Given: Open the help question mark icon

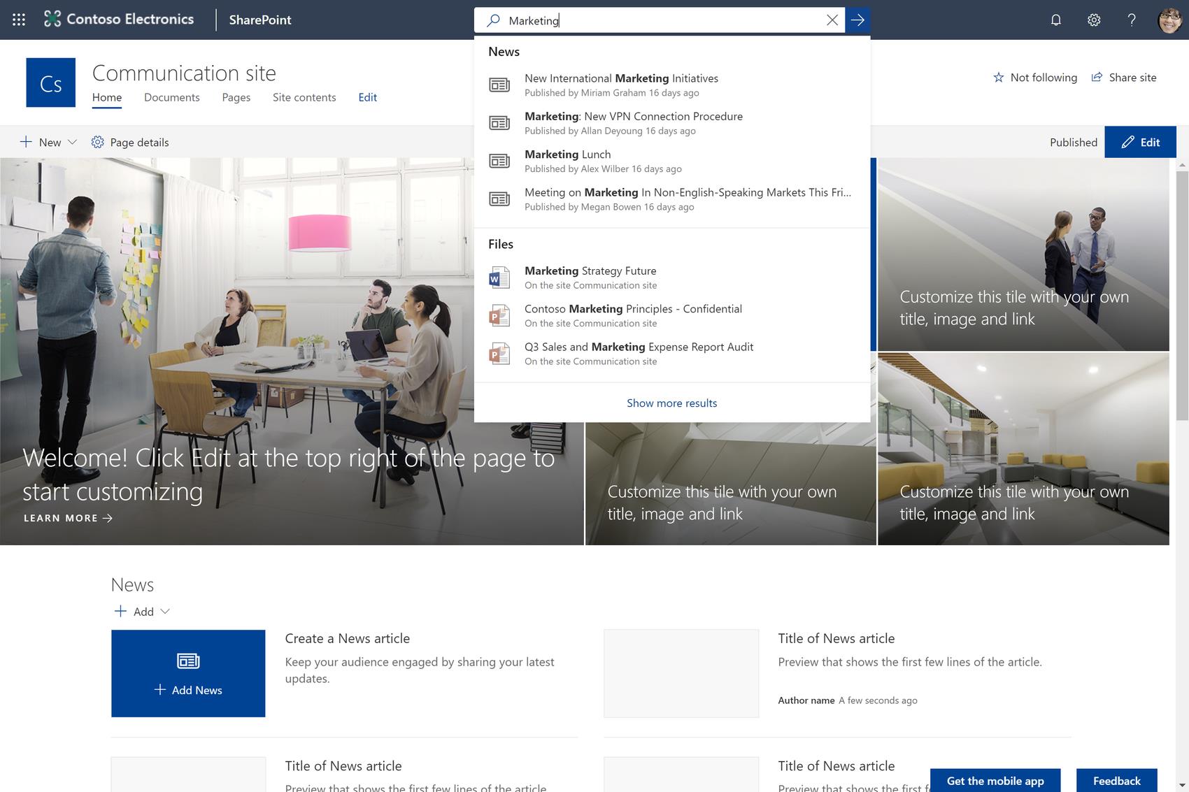Looking at the screenshot, I should click(1132, 20).
